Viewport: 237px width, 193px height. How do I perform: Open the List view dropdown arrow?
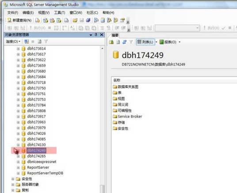[156, 42]
